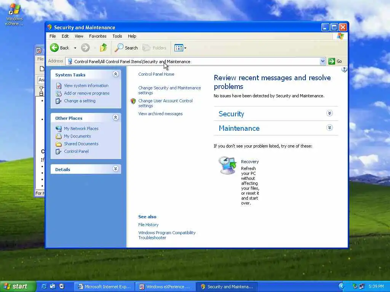Switch to Windows eXPerience taskbar button
The width and height of the screenshot is (390, 292).
(166, 287)
